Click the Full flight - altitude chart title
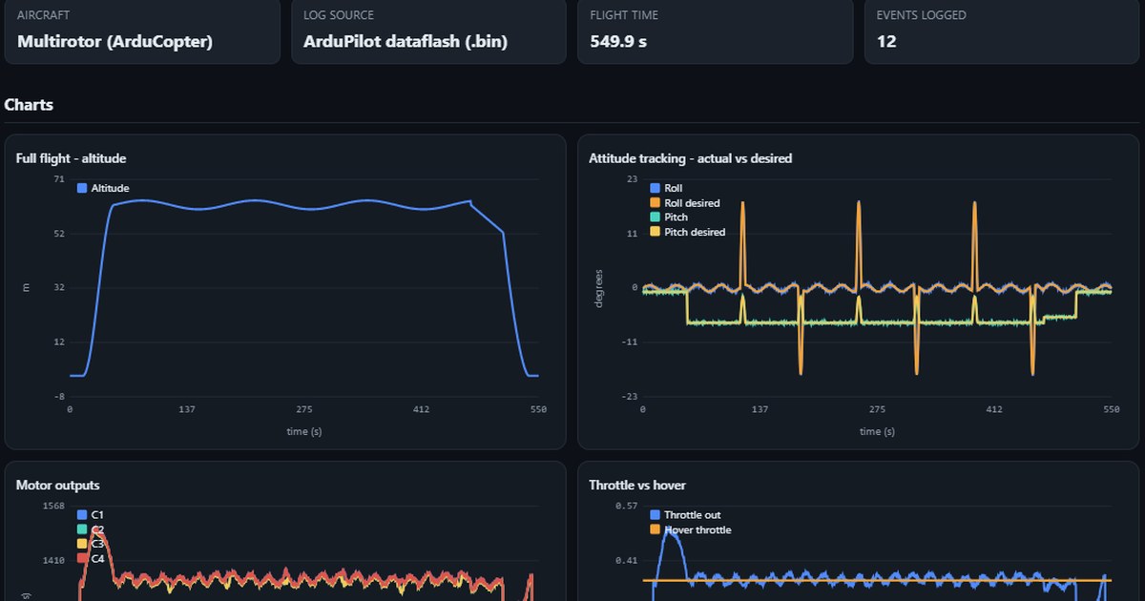Screen dimensions: 1145x601 (x=72, y=158)
